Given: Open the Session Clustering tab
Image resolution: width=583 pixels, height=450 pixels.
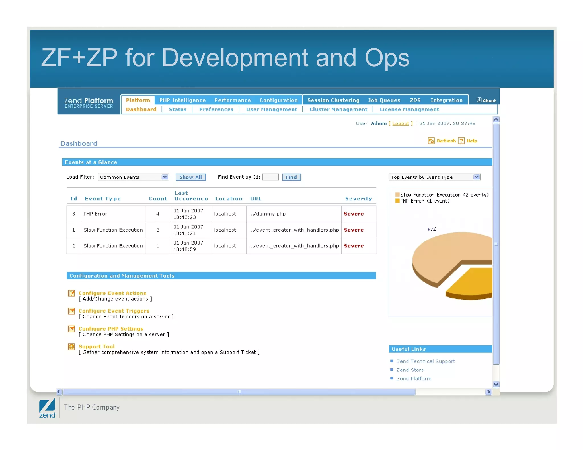Looking at the screenshot, I should 333,100.
